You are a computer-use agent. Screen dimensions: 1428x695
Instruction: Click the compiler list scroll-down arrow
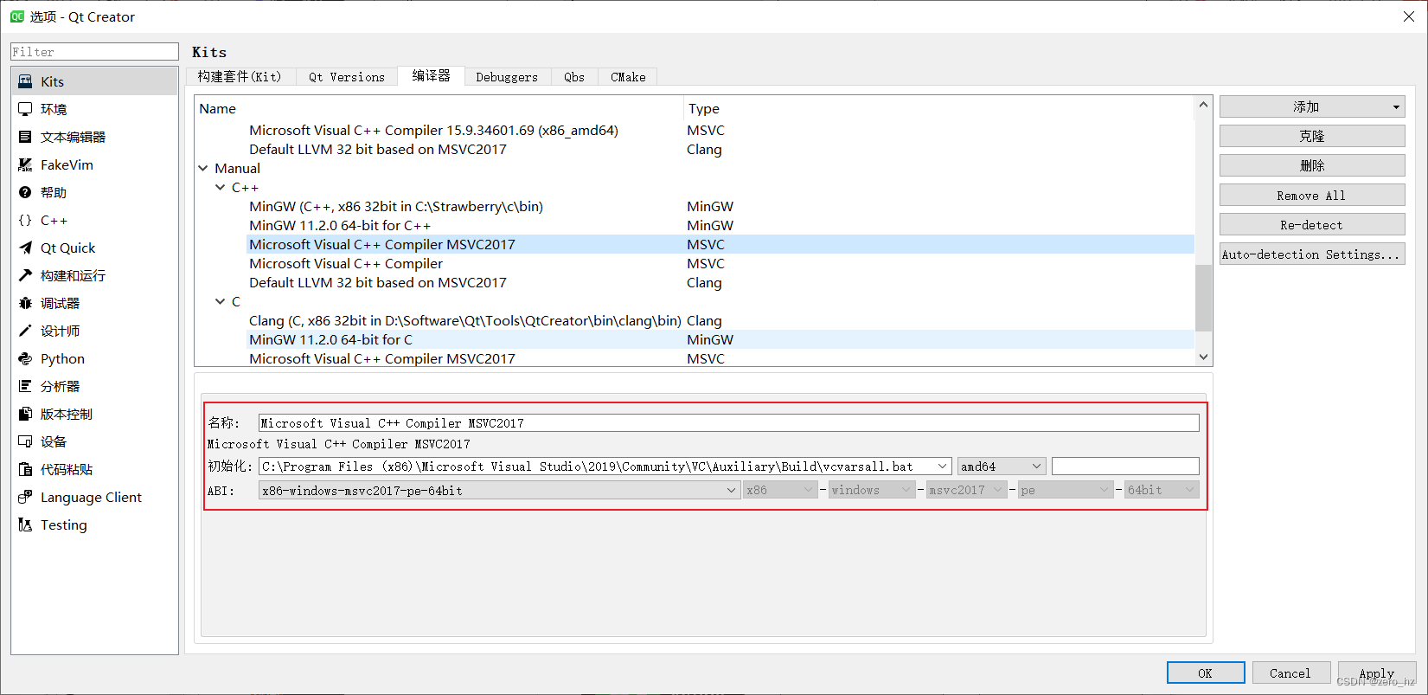[x=1203, y=357]
